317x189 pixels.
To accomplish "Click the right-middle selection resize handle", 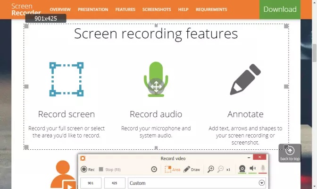I will point(286,86).
